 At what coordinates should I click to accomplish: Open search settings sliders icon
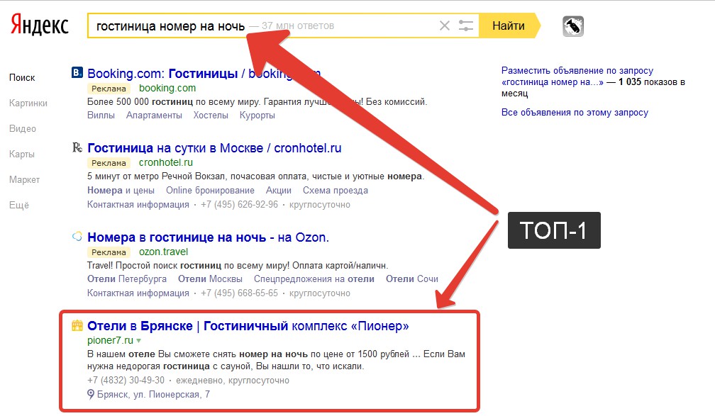tap(466, 26)
